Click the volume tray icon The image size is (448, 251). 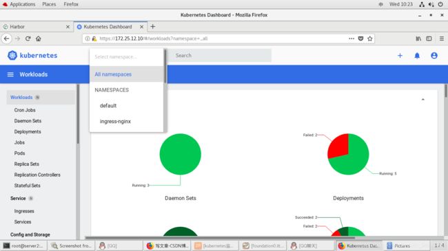(x=431, y=4)
